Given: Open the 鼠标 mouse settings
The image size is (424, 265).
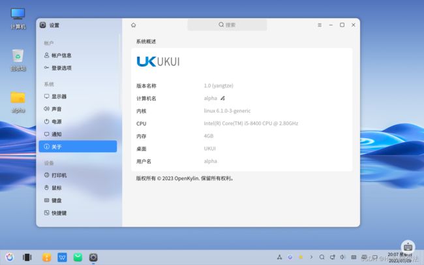Looking at the screenshot, I should [x=78, y=187].
